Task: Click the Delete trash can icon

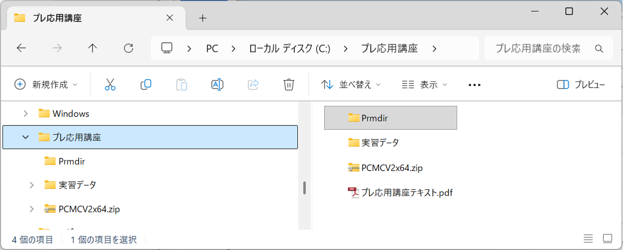Action: click(288, 84)
